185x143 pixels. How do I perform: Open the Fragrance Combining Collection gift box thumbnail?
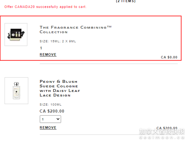(16, 35)
